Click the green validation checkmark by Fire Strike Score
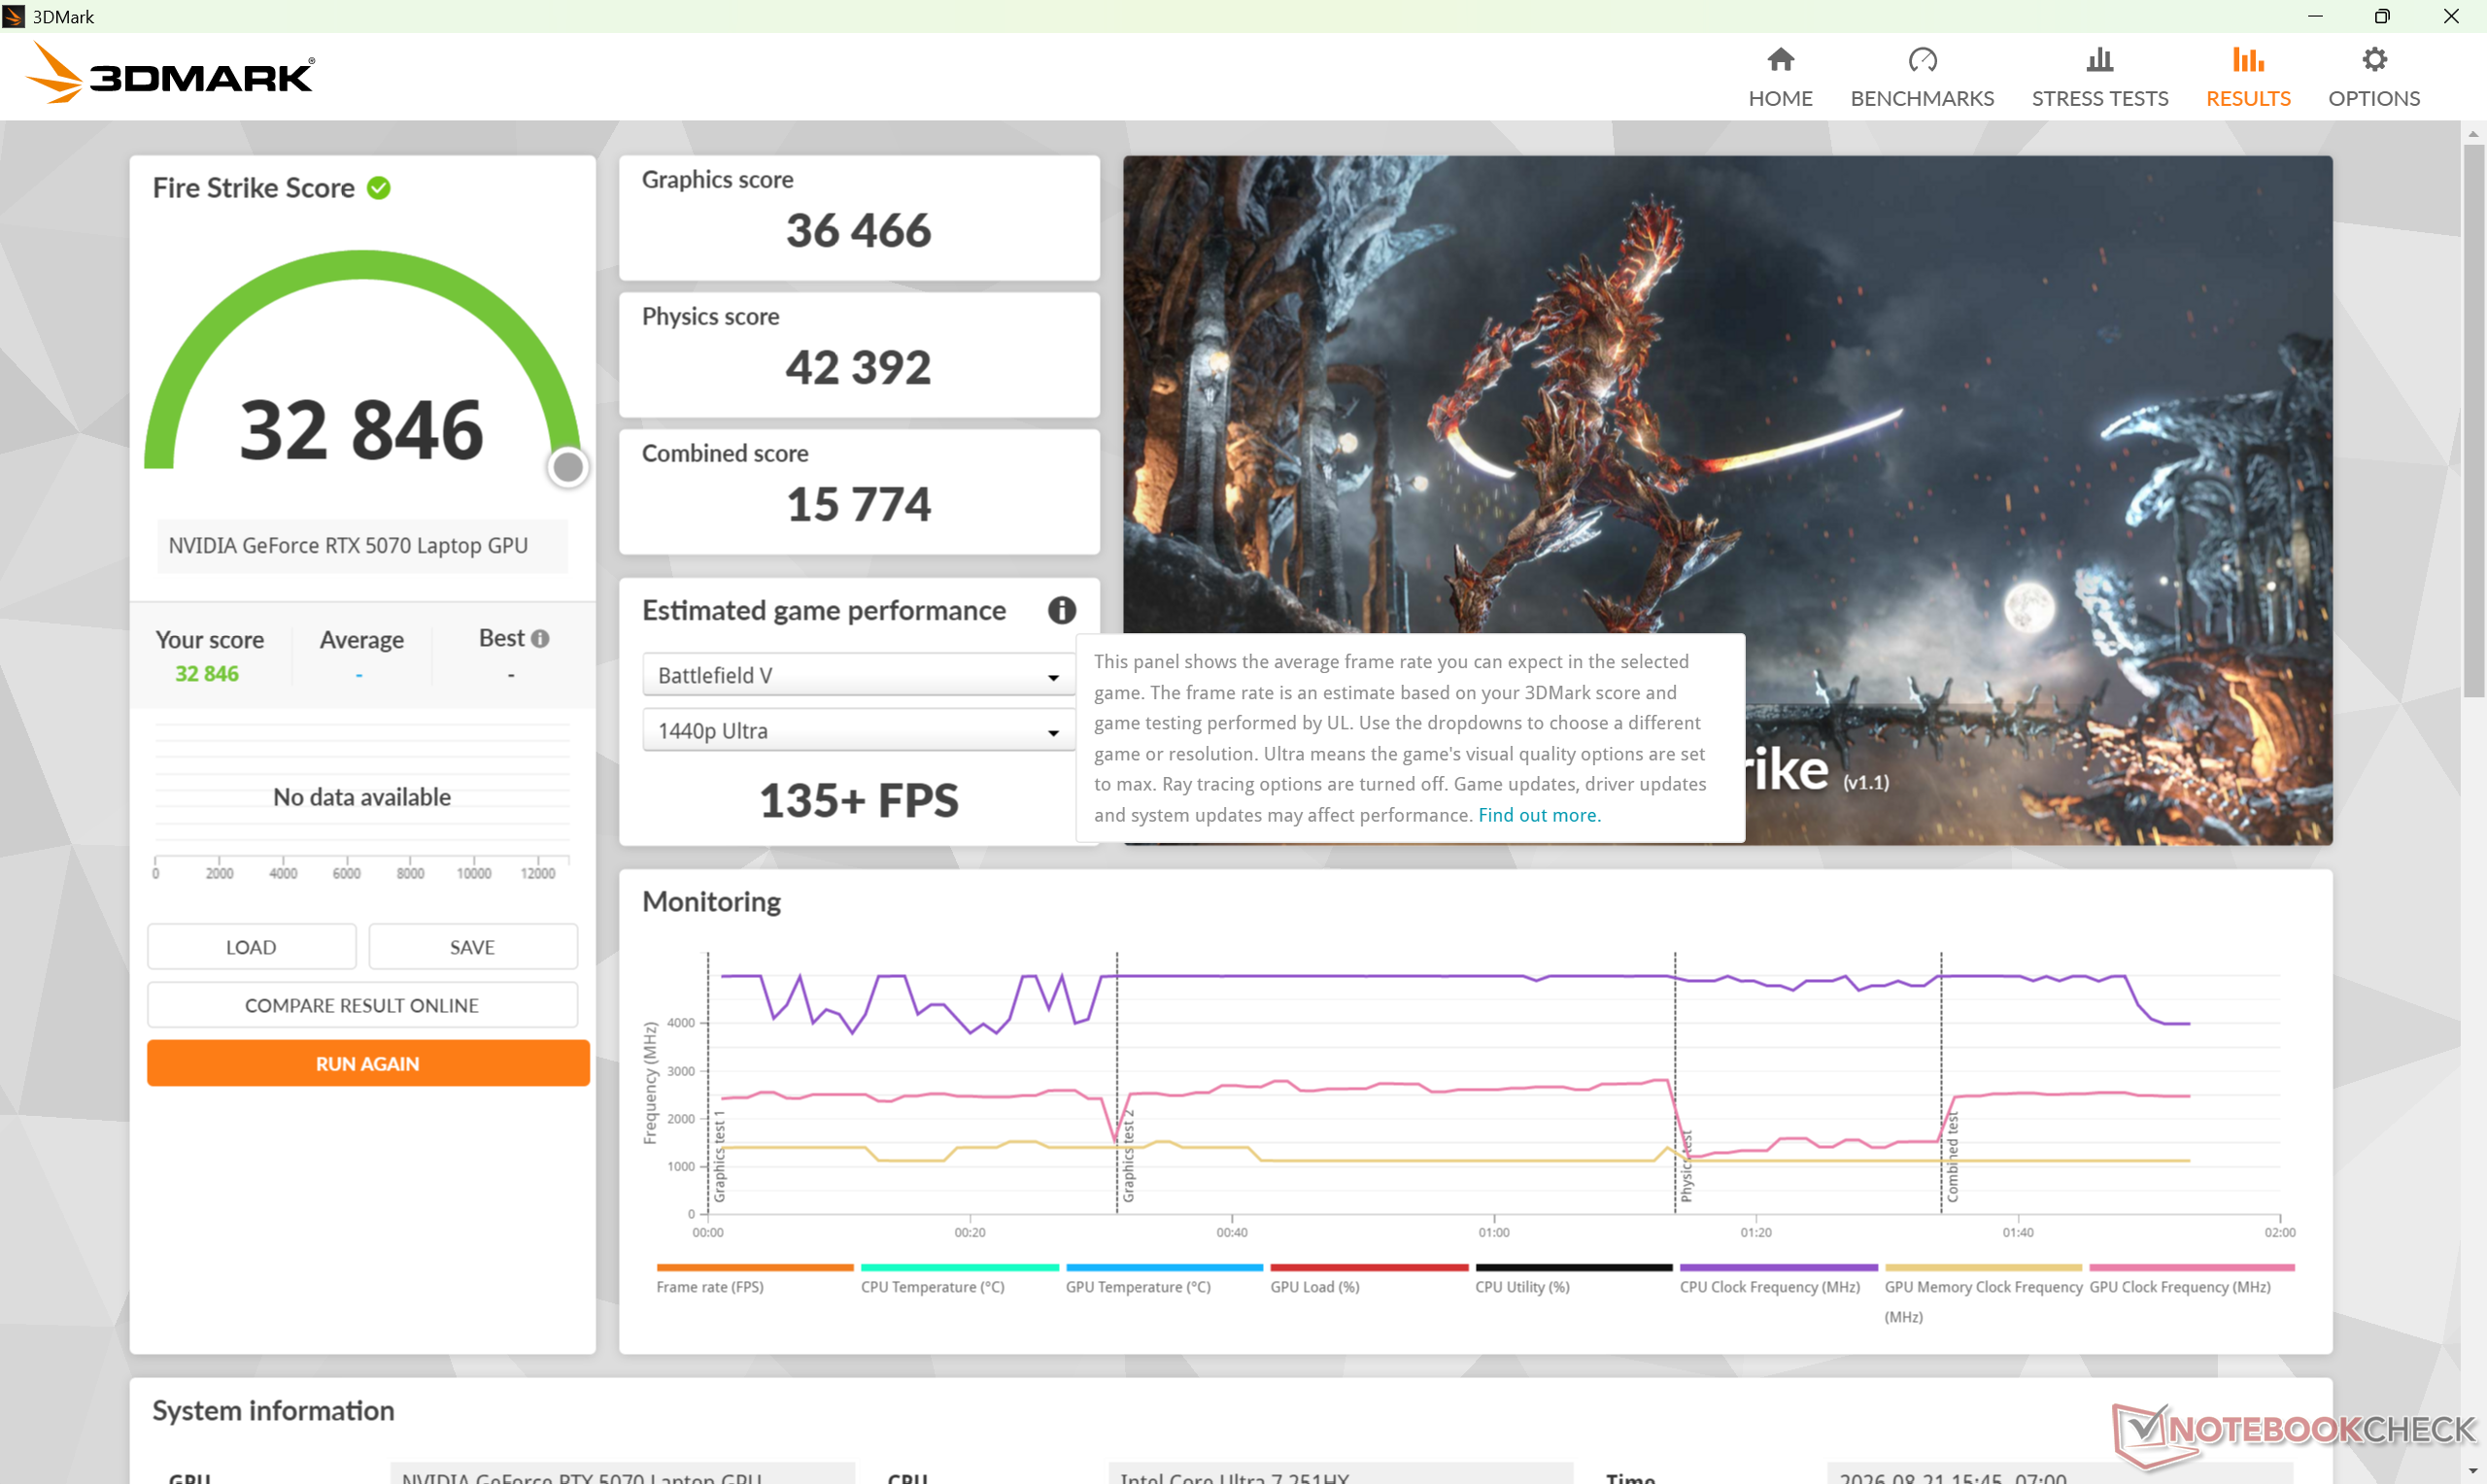 [x=379, y=188]
